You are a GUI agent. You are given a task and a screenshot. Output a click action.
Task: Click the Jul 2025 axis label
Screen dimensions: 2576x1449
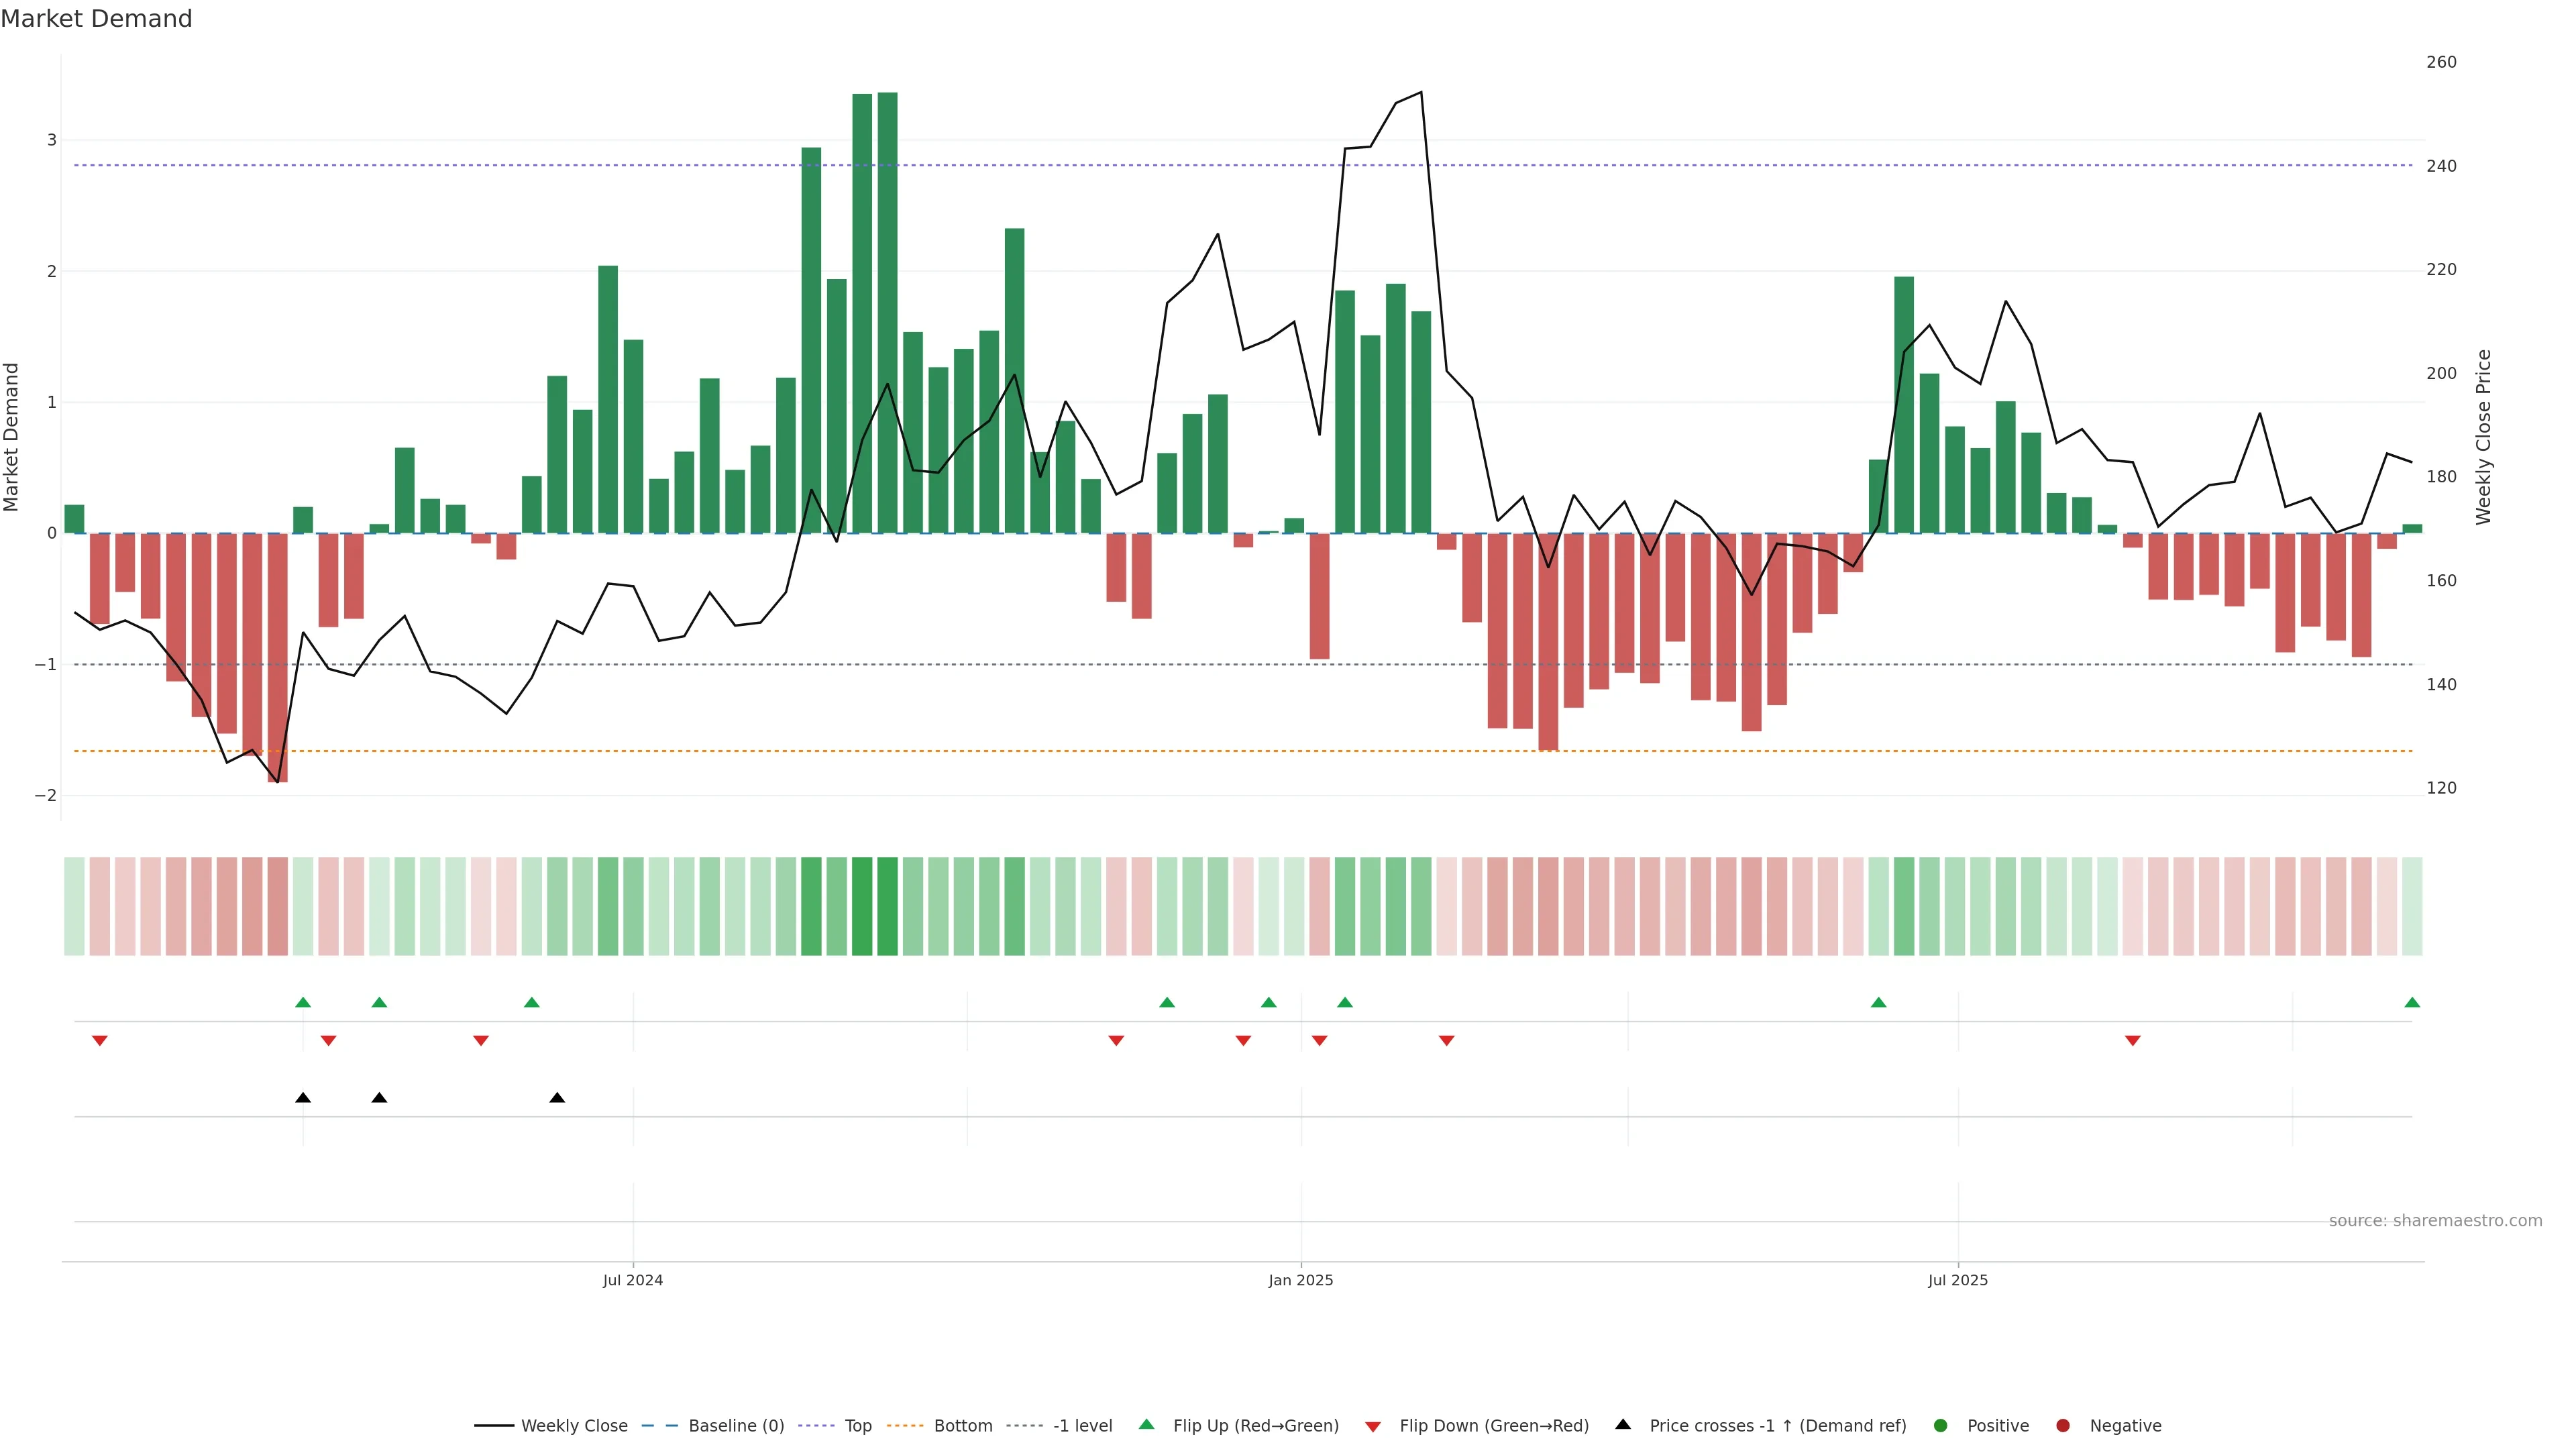tap(1957, 1280)
